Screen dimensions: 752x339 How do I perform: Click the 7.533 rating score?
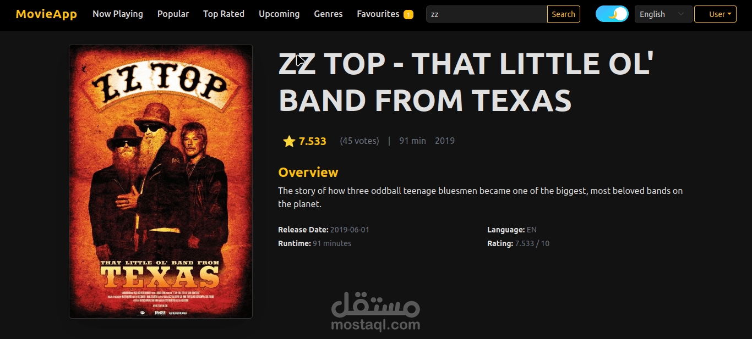(x=313, y=141)
